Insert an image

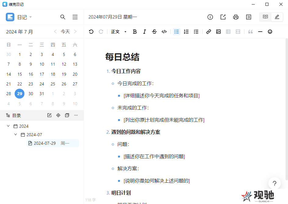pos(218,32)
